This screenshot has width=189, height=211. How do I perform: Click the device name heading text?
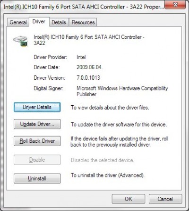(89, 40)
